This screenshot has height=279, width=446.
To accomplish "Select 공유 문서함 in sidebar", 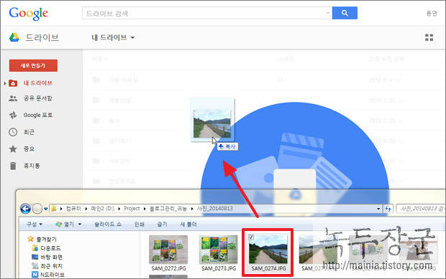I will point(38,98).
